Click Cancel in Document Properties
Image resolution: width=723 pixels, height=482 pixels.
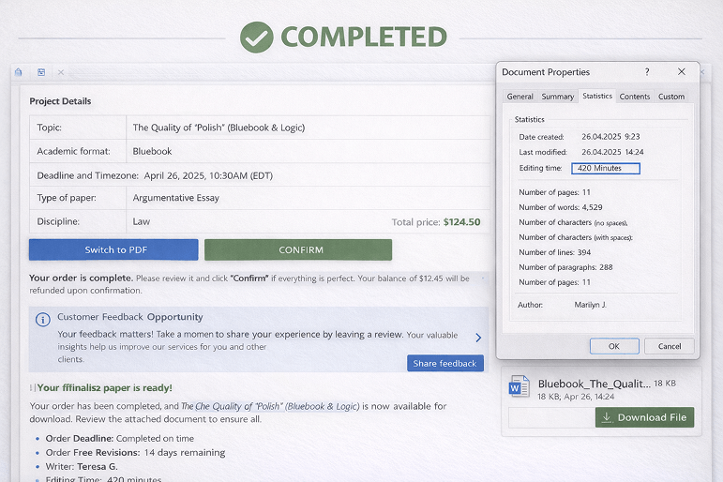point(670,346)
